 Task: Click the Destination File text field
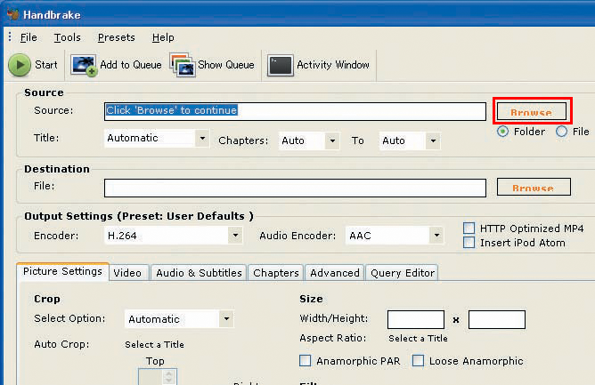[x=295, y=188]
